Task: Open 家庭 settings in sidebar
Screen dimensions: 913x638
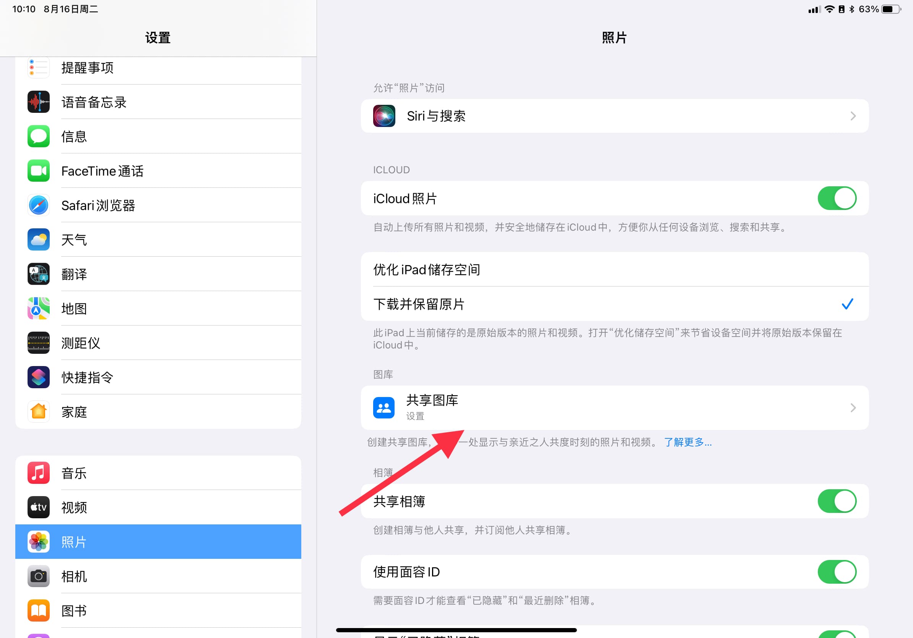Action: tap(158, 412)
